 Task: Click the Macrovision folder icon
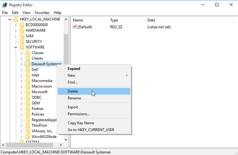click(28, 86)
